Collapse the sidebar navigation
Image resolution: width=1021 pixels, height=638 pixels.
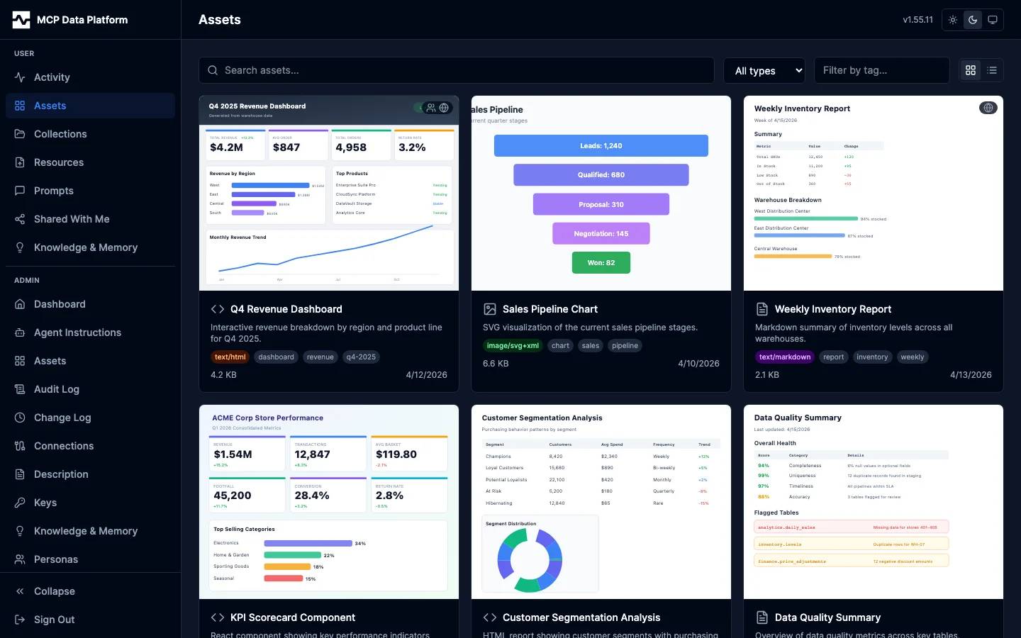pos(54,591)
